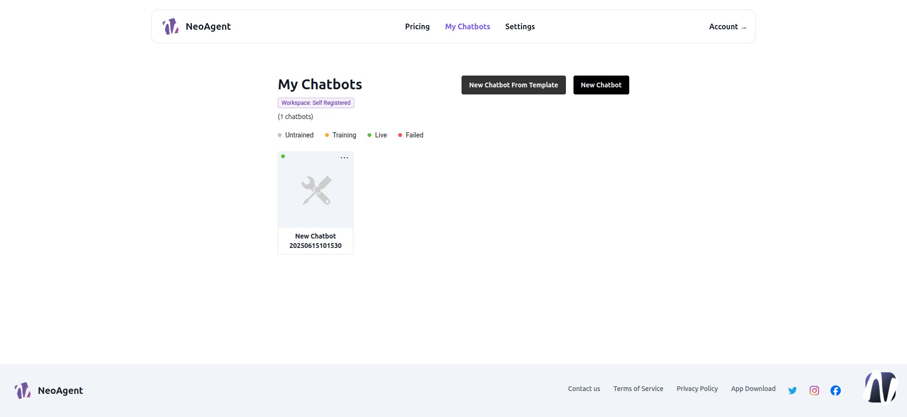This screenshot has height=417, width=907.
Task: Click the black New Chatbot button
Action: point(601,85)
